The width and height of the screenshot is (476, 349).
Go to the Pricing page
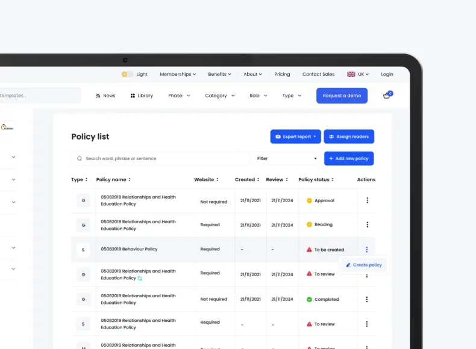coord(282,74)
